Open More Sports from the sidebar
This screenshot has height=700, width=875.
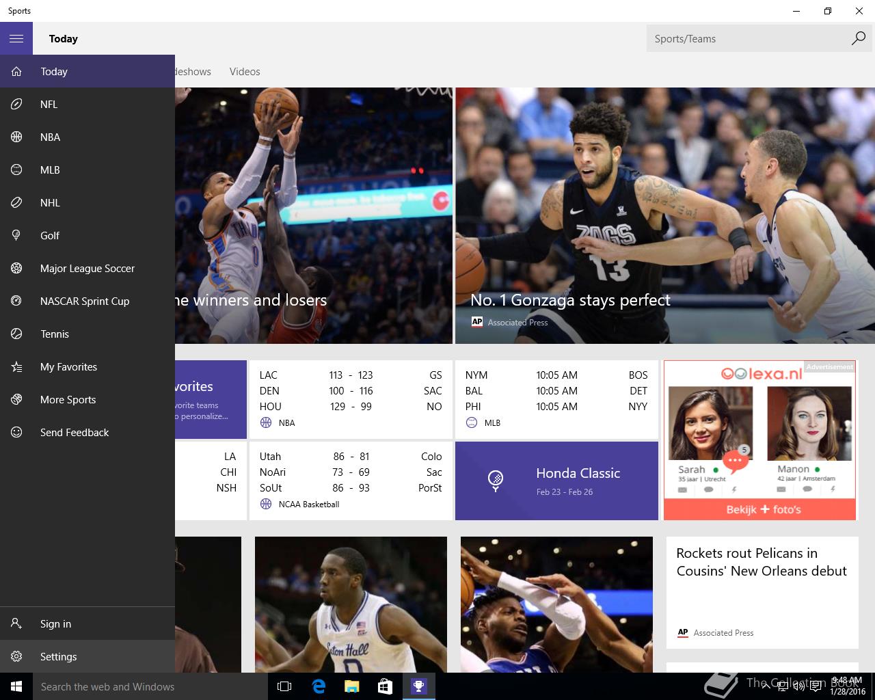point(87,399)
